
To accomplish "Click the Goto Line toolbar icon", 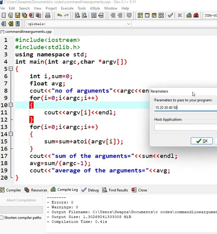I will coord(101,15).
